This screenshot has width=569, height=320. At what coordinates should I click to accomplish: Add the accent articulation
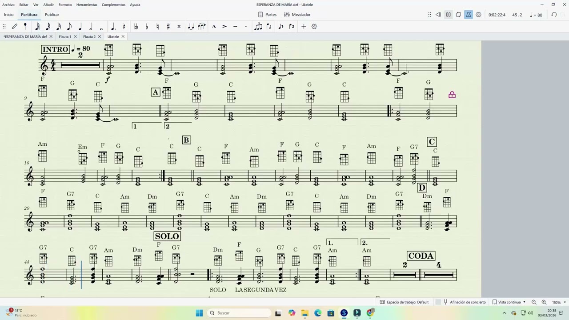224,27
